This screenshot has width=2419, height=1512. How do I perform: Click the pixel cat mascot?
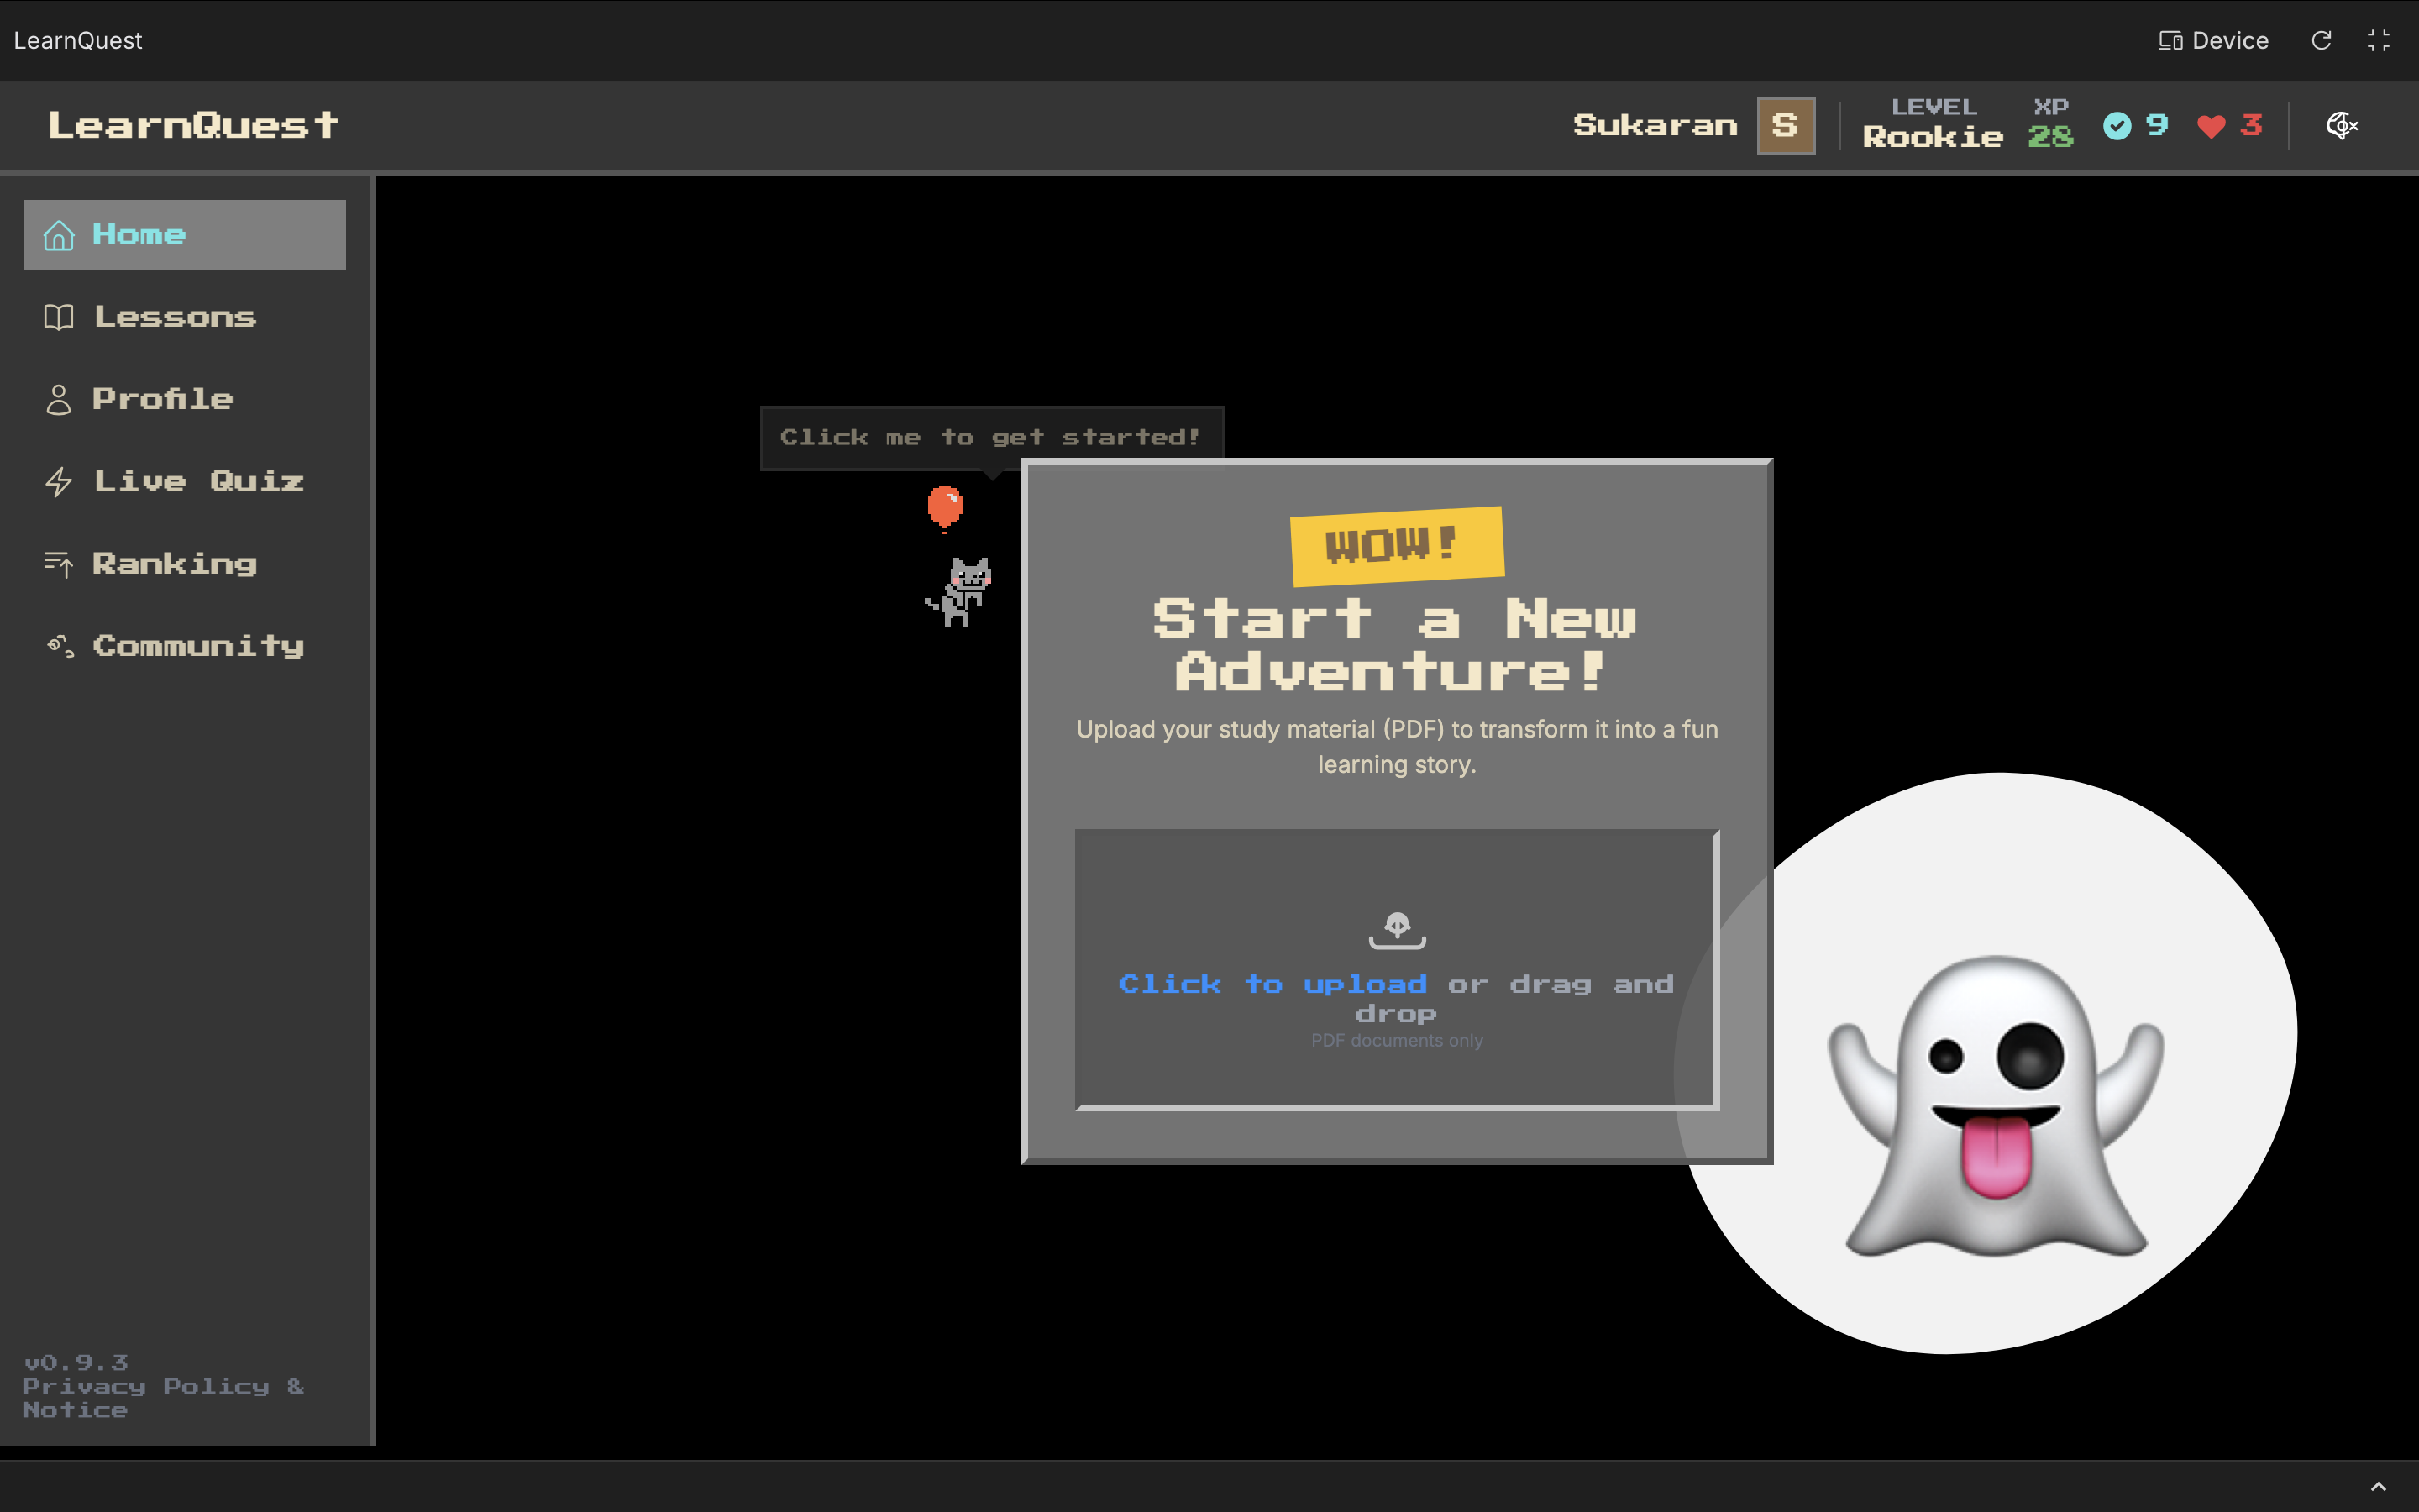[x=961, y=591]
